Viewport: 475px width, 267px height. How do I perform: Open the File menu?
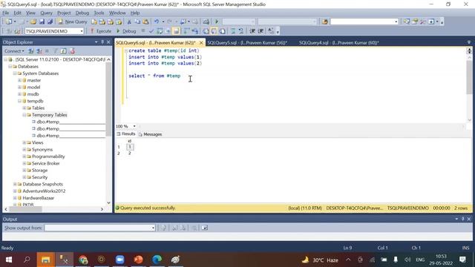6,13
